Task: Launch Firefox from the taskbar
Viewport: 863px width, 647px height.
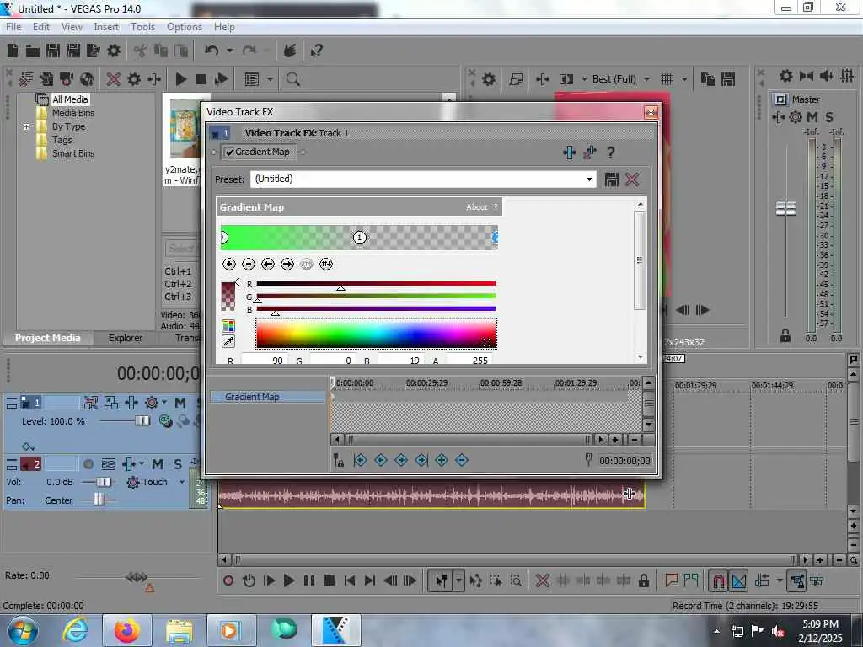Action: (127, 630)
